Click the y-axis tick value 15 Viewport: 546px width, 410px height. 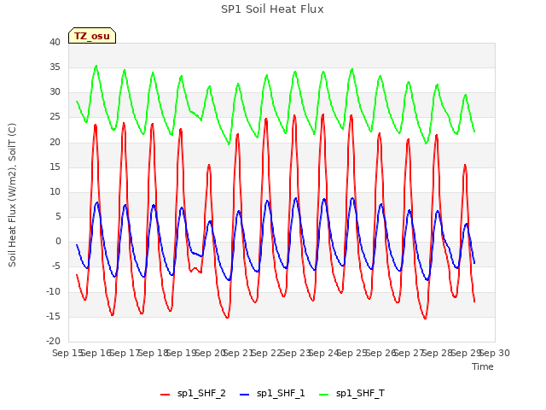[x=55, y=167]
